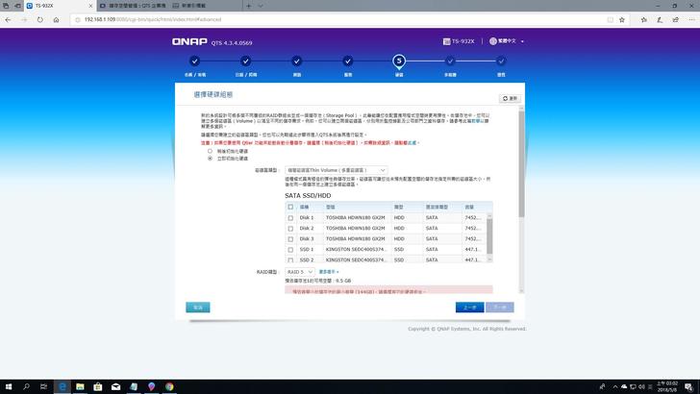Click the globe language icon
This screenshot has height=394, width=700.
(493, 41)
